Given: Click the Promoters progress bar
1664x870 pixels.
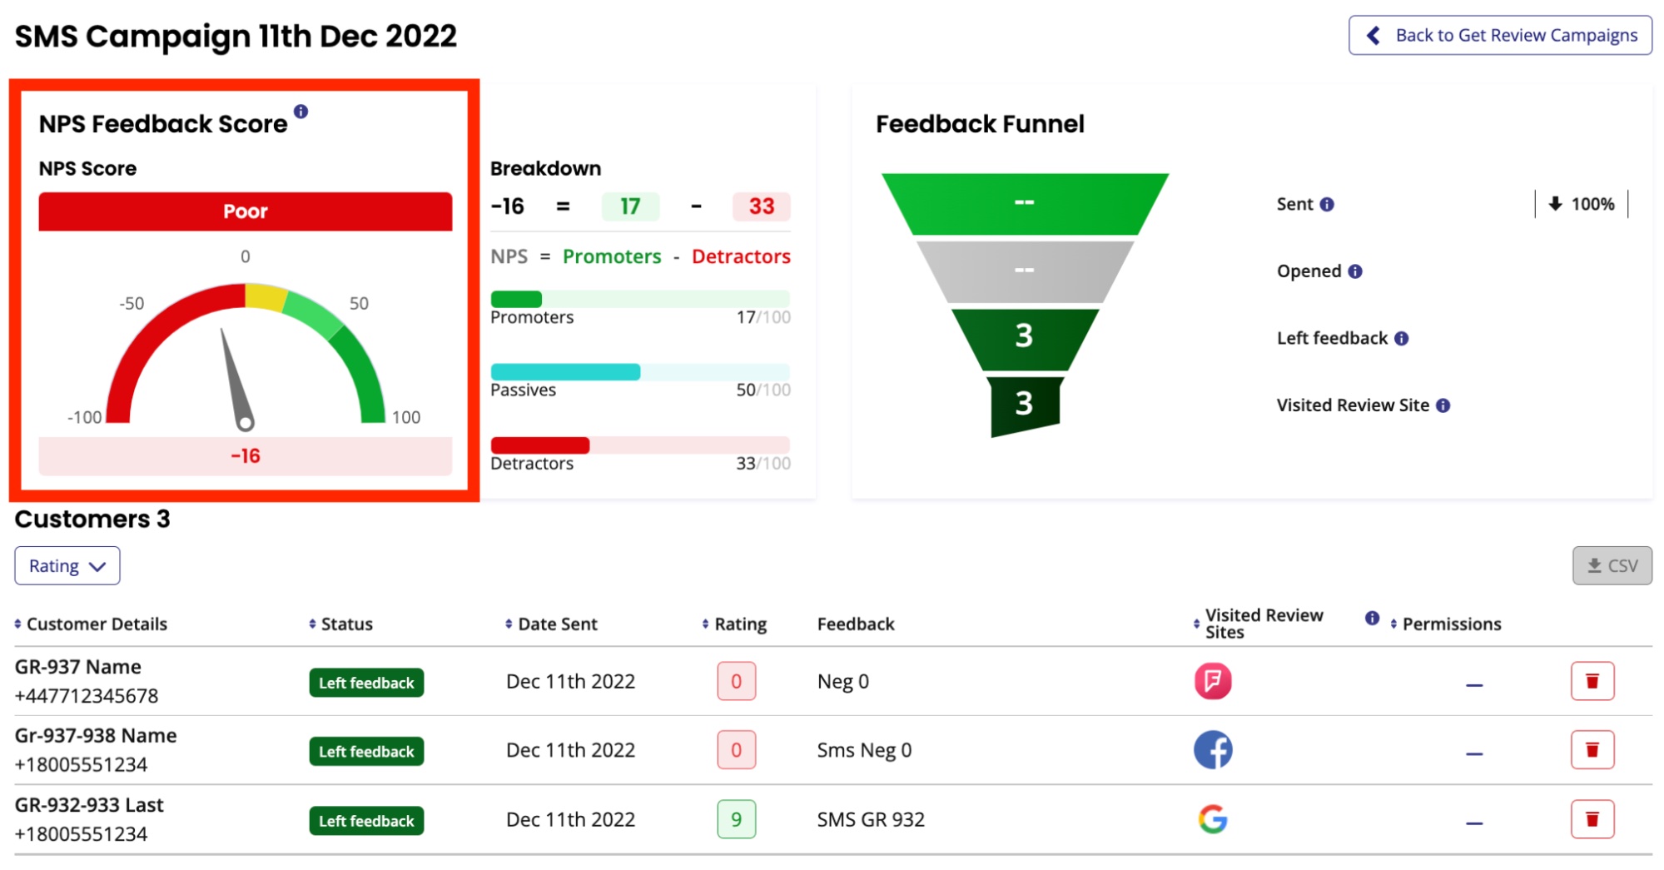Looking at the screenshot, I should 639,299.
